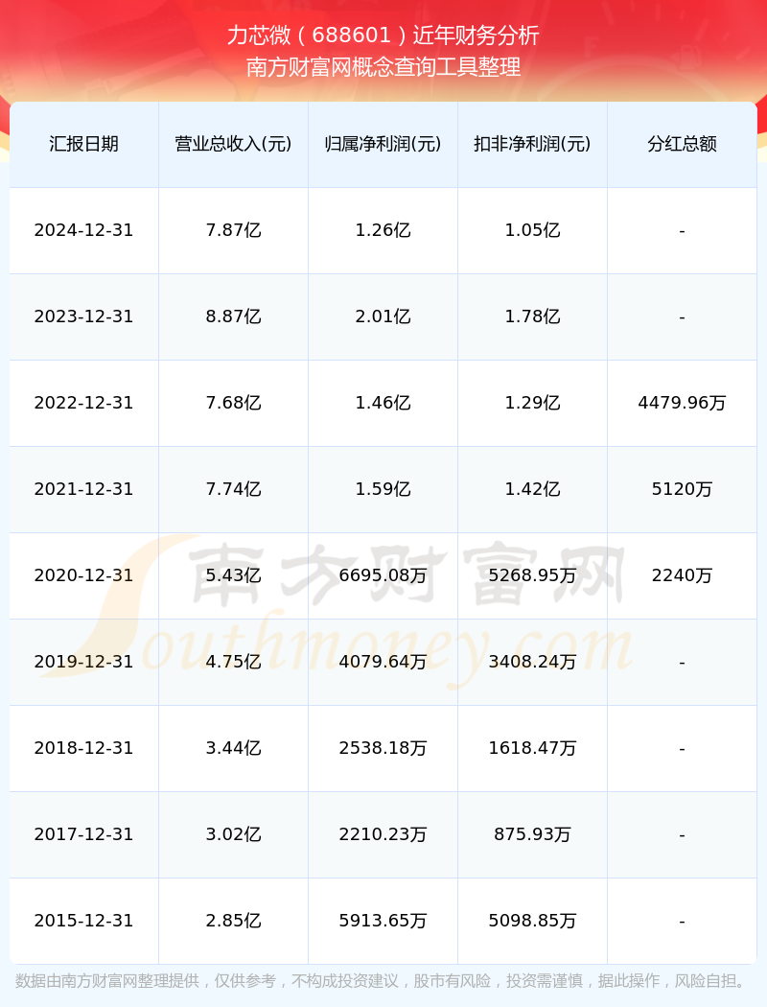The image size is (767, 1007).
Task: Click dividend value 4479.96万
Action: tap(683, 404)
